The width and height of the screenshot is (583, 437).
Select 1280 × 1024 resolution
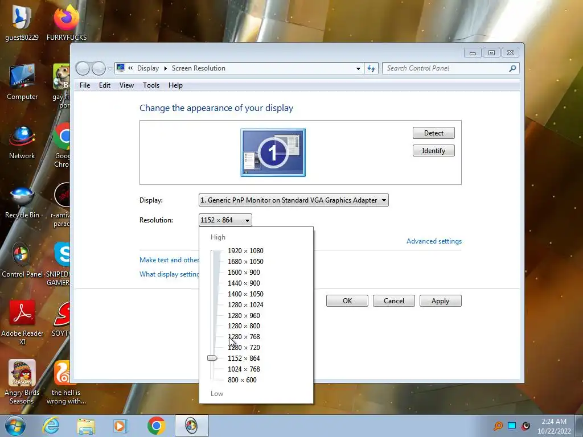(245, 305)
